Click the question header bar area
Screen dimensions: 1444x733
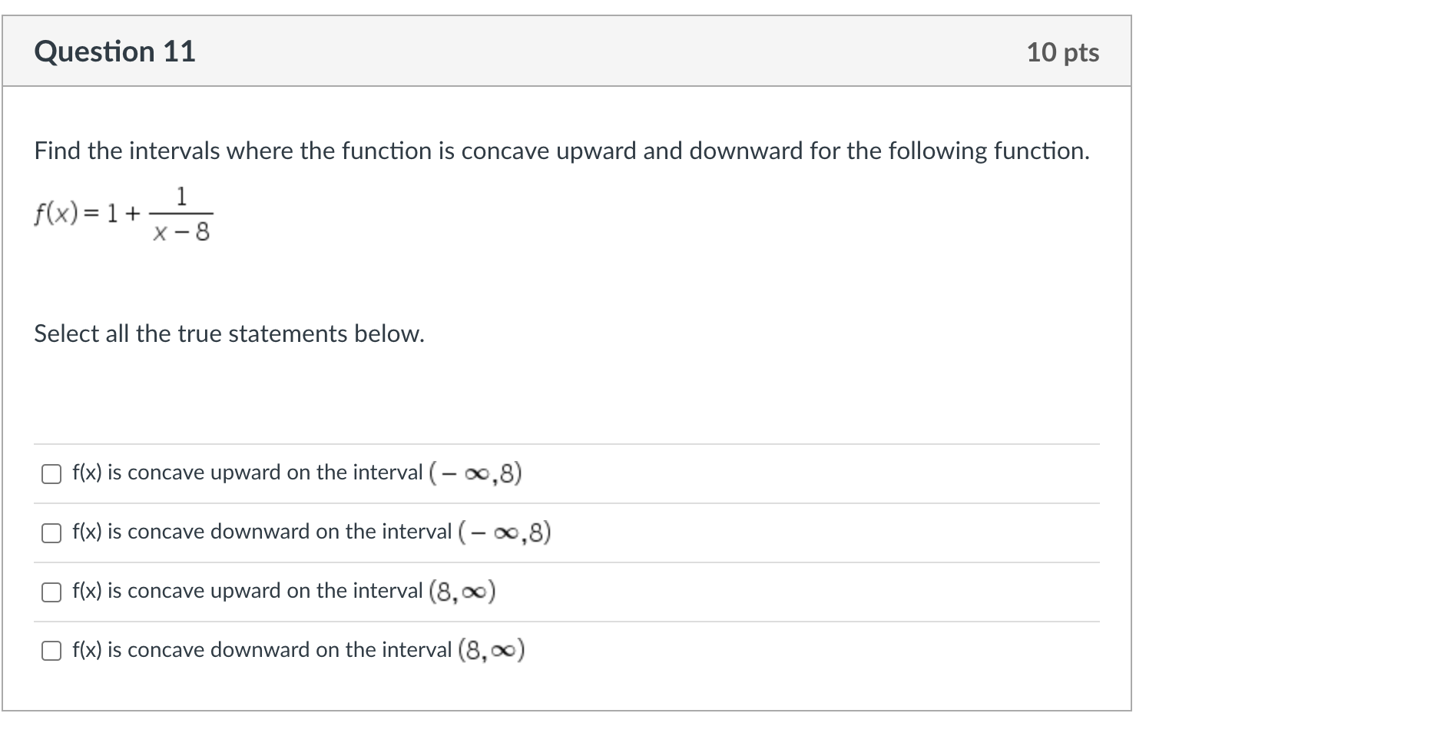567,51
